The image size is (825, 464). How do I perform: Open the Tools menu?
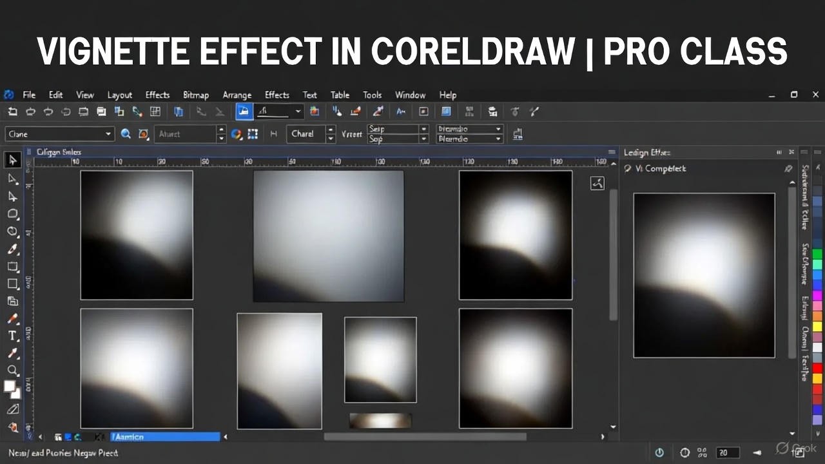[x=372, y=95]
